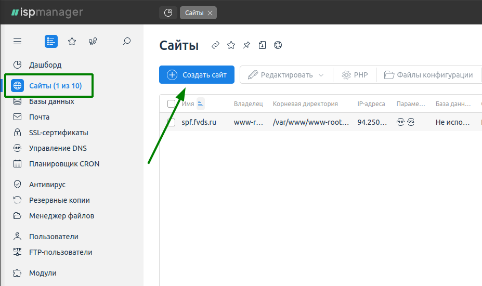Click the Не испо... database cell

452,122
